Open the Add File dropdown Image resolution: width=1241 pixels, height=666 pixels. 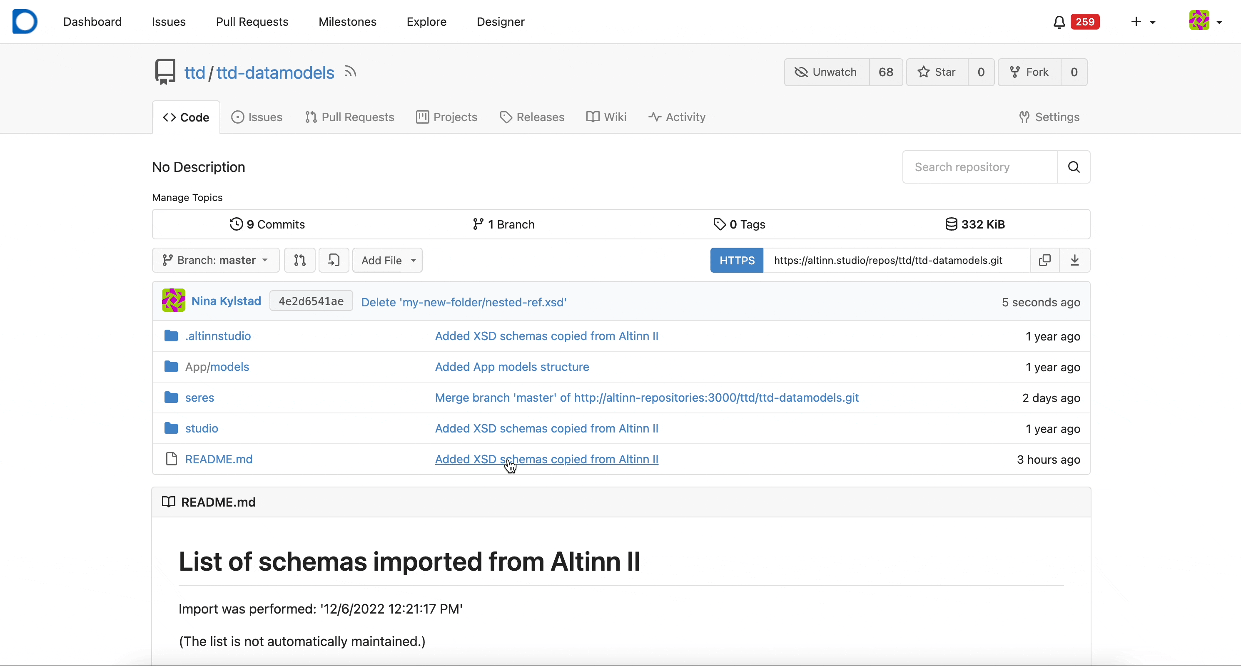[387, 261]
